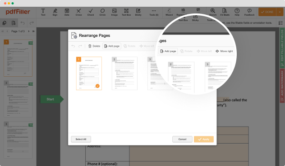
Task: Launch the Wizard tool
Action: (x=169, y=12)
